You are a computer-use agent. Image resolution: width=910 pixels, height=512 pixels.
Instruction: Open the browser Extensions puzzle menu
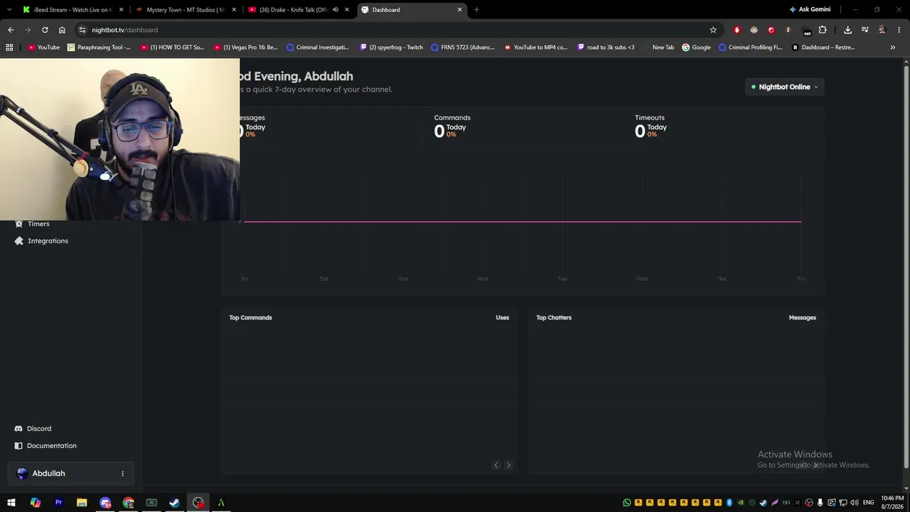tap(823, 30)
